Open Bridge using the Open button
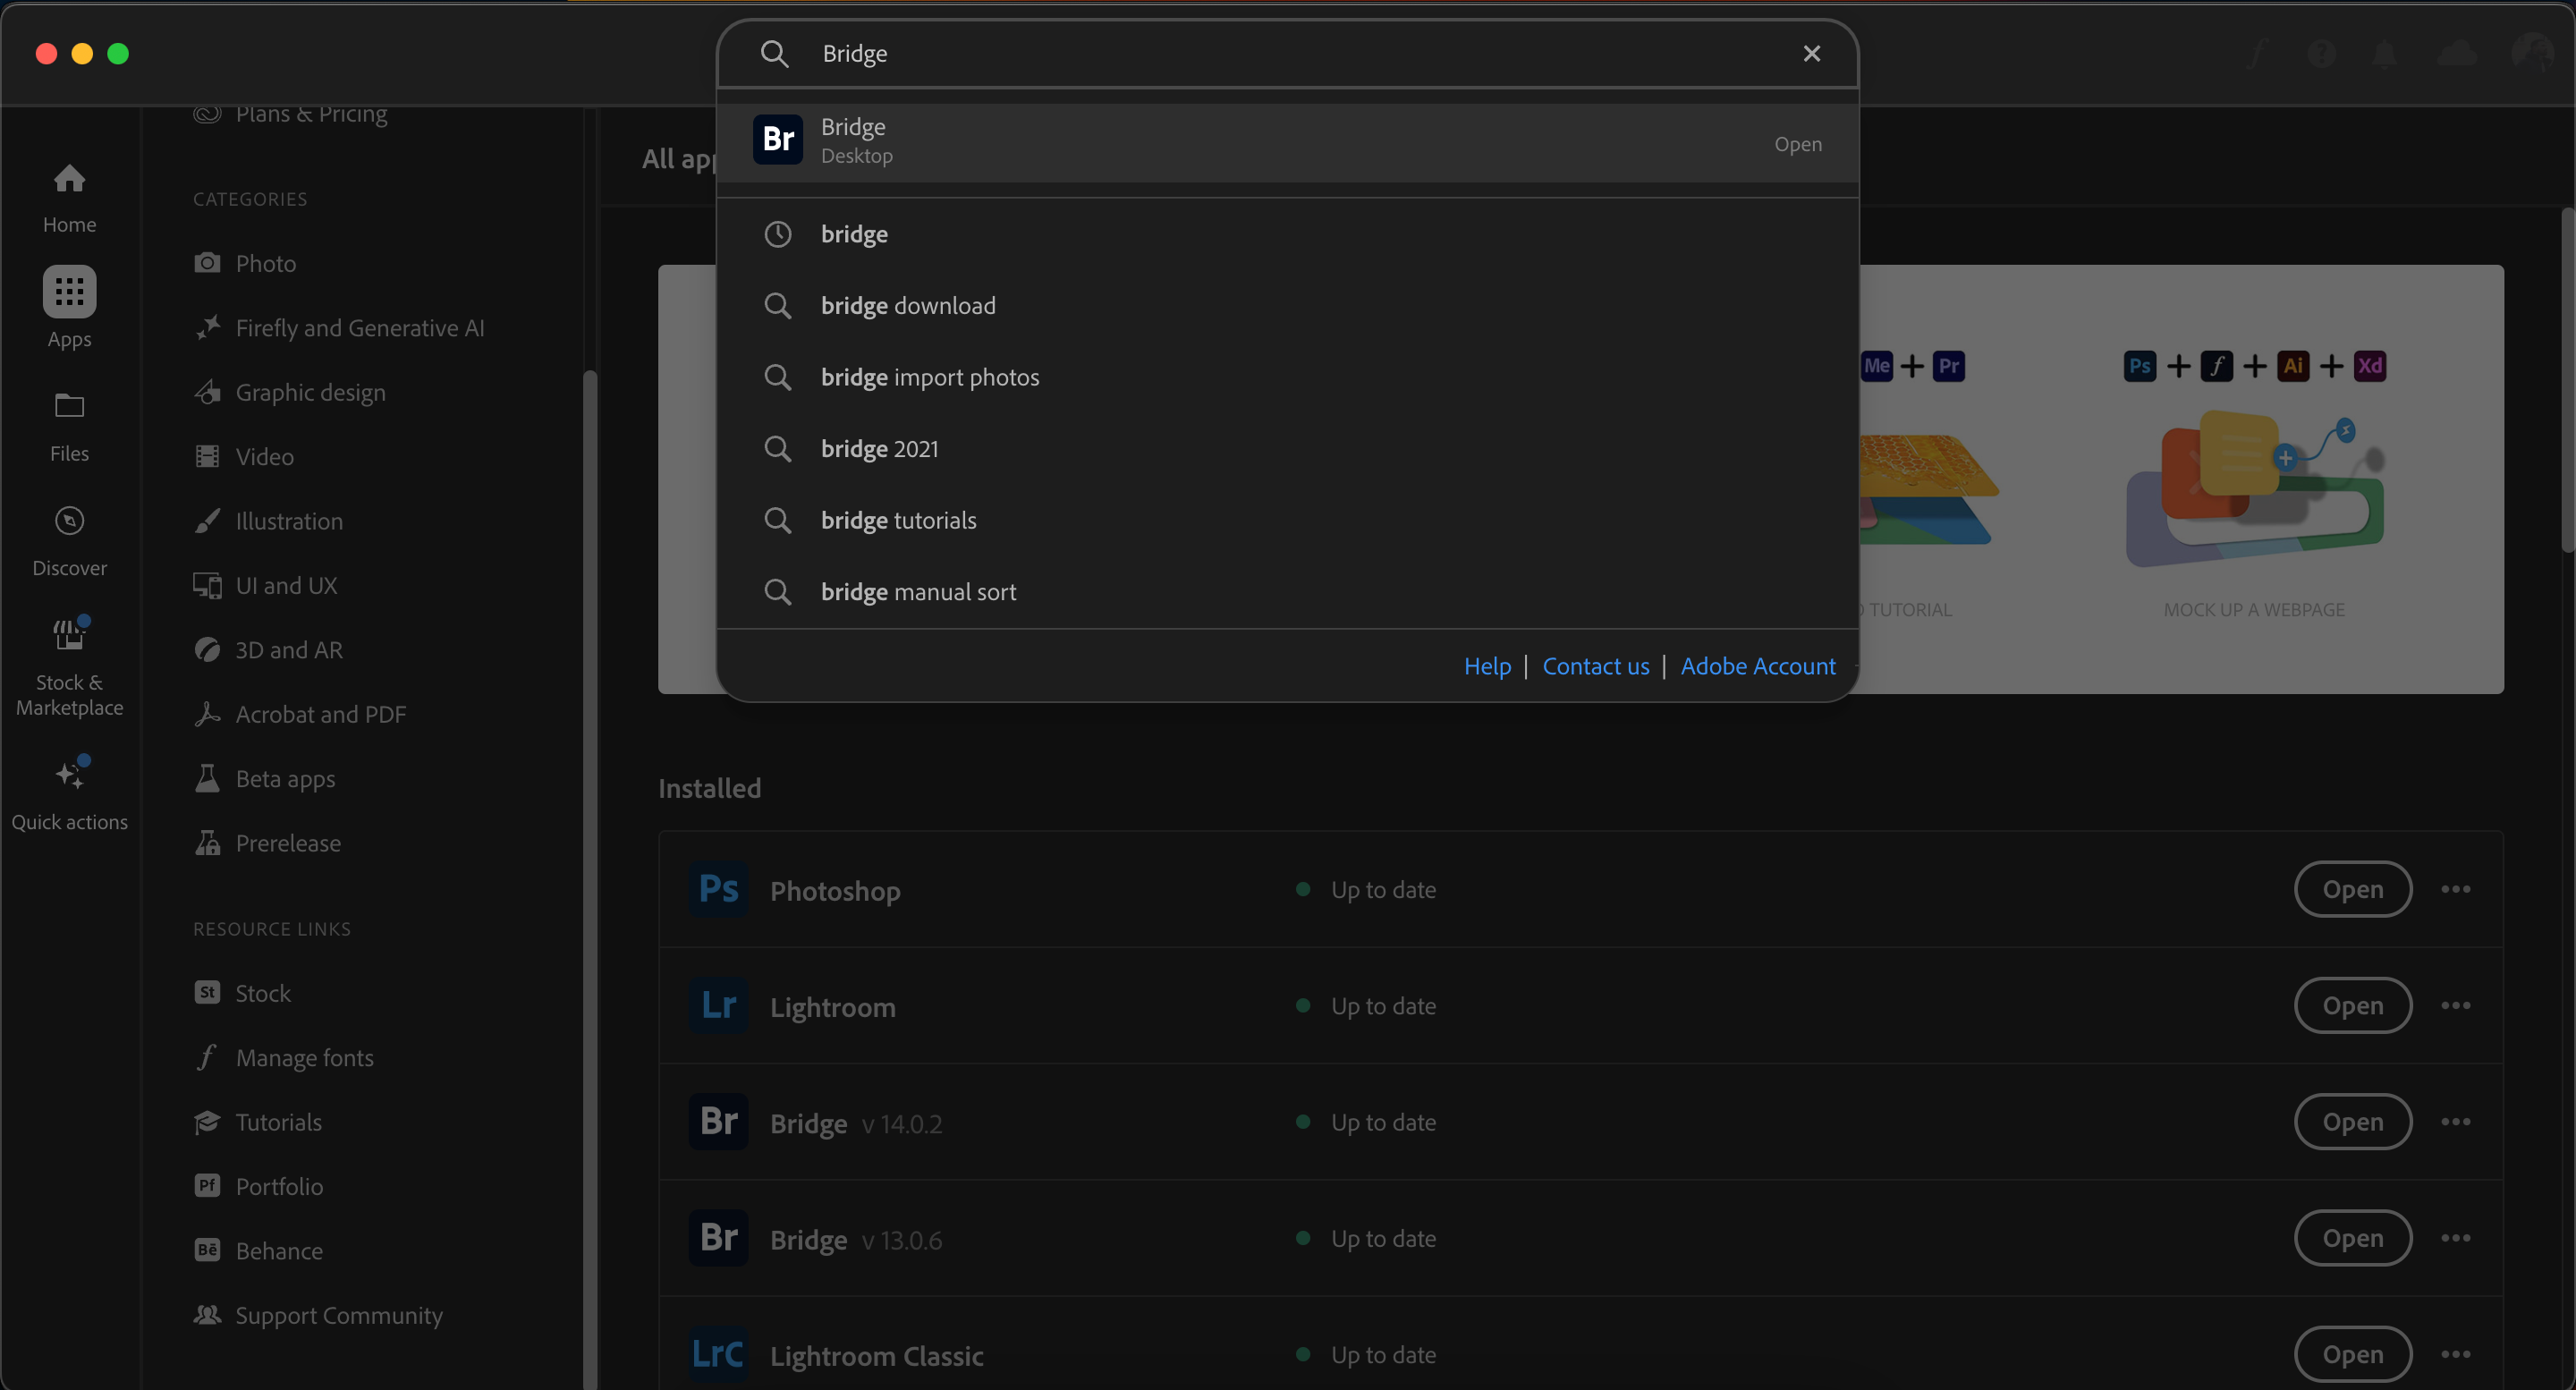This screenshot has height=1390, width=2576. (x=1796, y=144)
